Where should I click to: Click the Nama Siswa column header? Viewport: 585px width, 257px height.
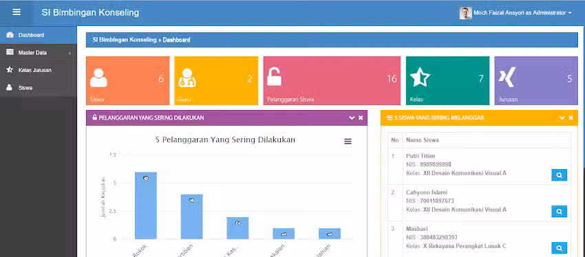pyautogui.click(x=423, y=140)
